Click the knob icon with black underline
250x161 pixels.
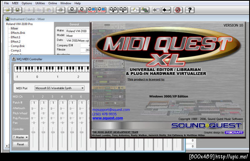coord(72,10)
